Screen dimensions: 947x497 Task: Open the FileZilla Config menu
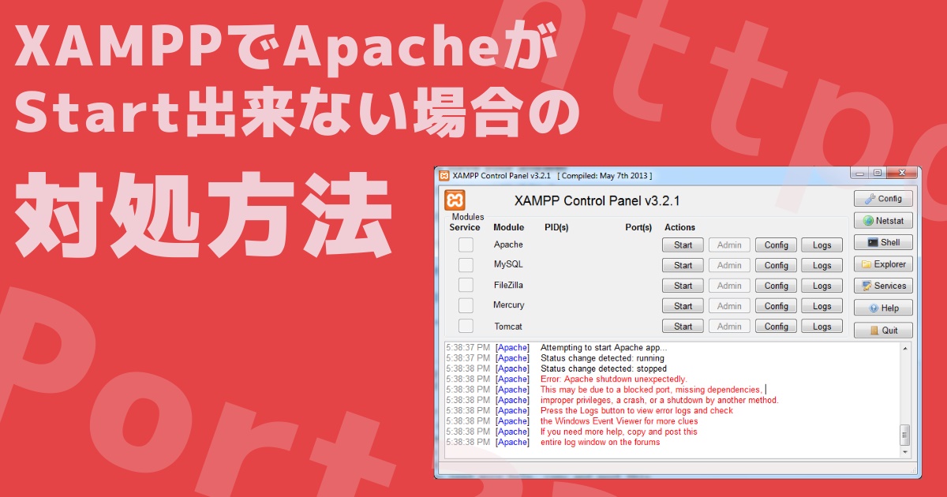pyautogui.click(x=776, y=286)
